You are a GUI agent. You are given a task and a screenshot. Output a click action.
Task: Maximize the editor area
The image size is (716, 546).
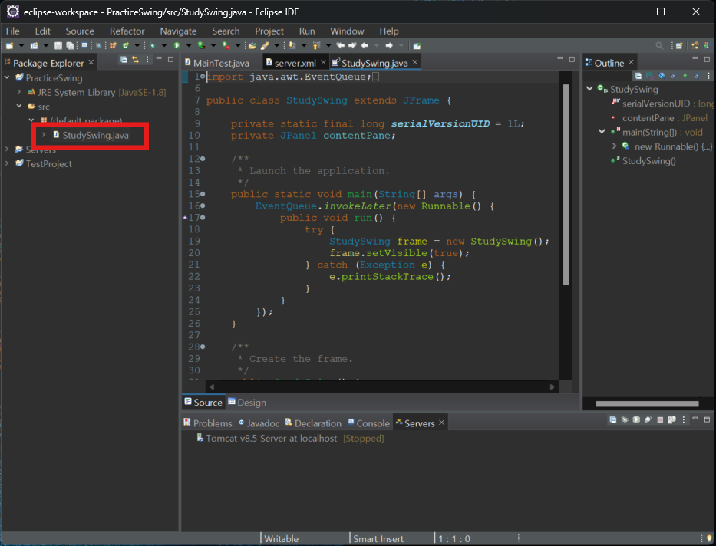point(572,59)
